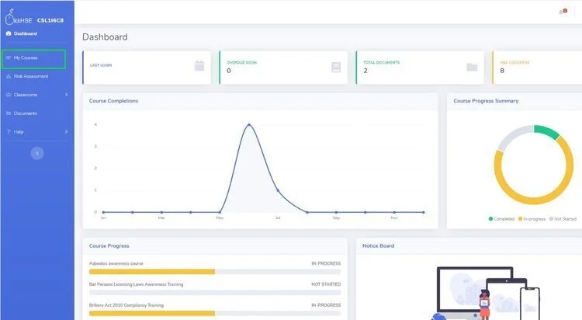The width and height of the screenshot is (582, 320).
Task: Click the Dashboard speedometer icon
Action: point(9,33)
